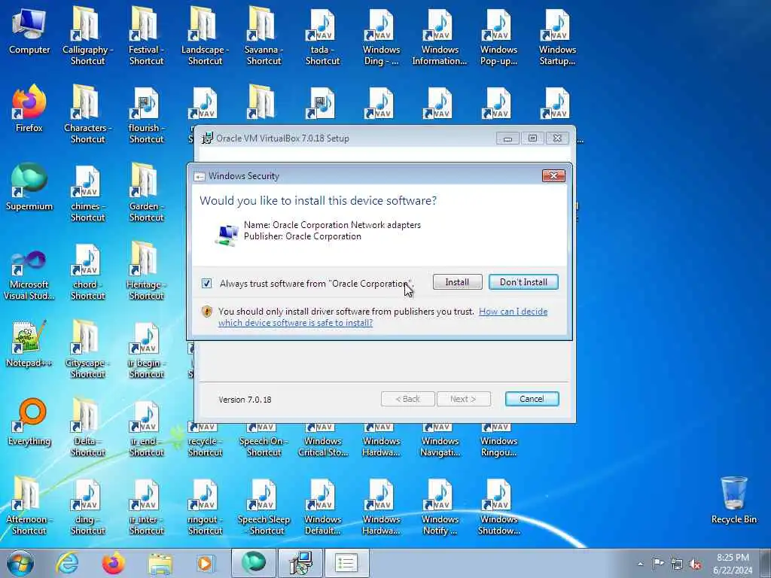
Task: Select the Windows Information WAV file
Action: point(440,36)
